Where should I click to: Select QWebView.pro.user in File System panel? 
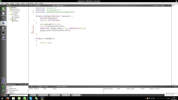click(x=14, y=90)
